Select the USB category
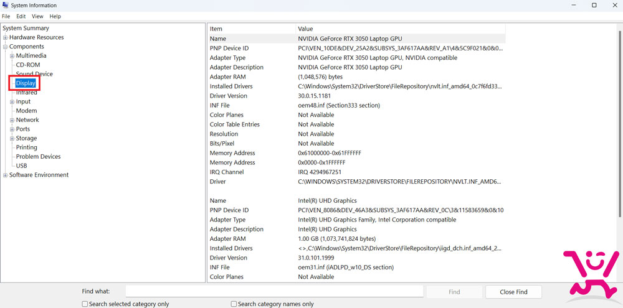 pos(21,166)
